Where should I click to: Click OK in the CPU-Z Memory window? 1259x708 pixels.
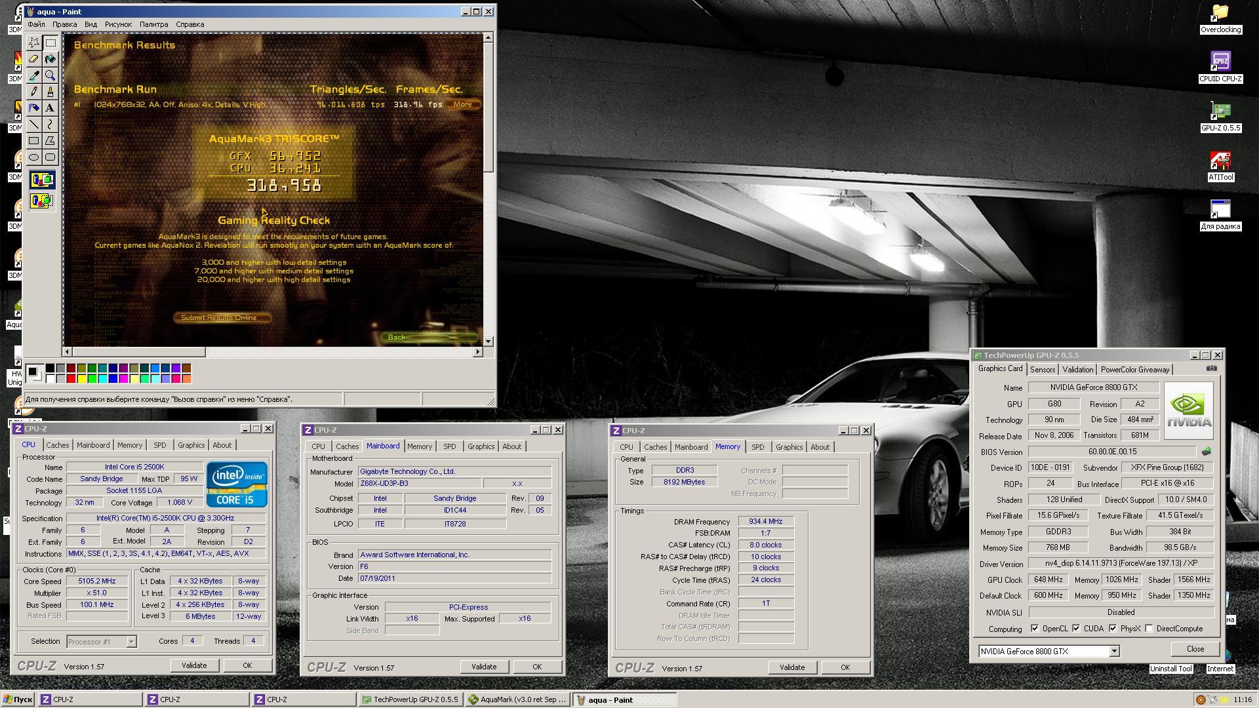point(845,667)
